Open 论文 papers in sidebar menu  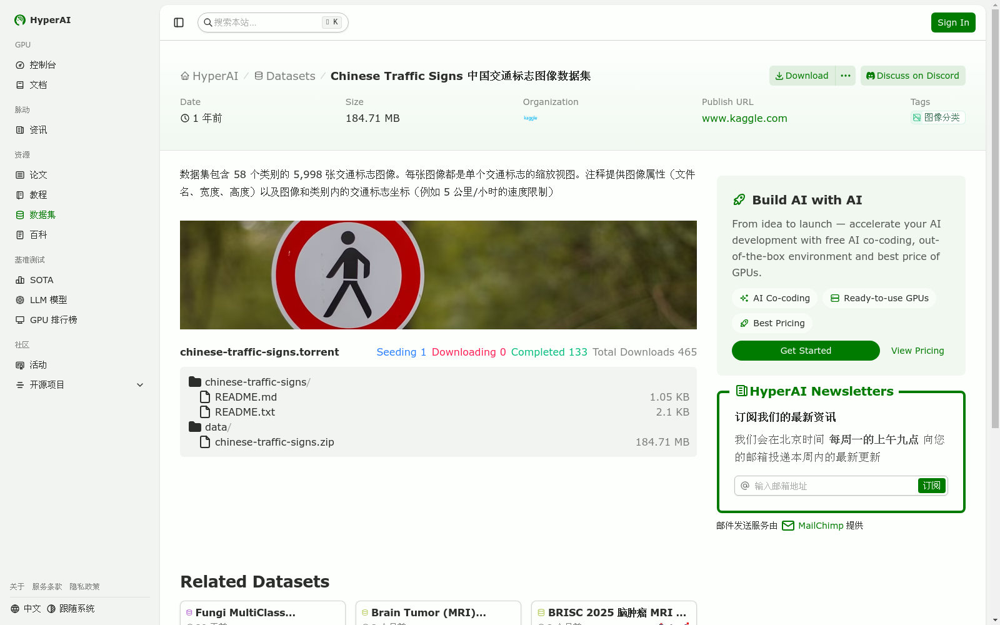[x=38, y=175]
